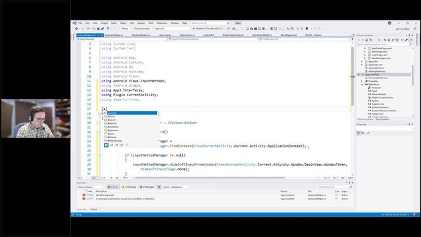Pin the Solution Explorer panel via auto-hide icon
This screenshot has height=237, width=421.
(409, 35)
